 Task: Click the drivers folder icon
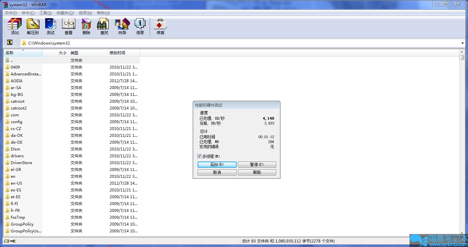[x=7, y=156]
